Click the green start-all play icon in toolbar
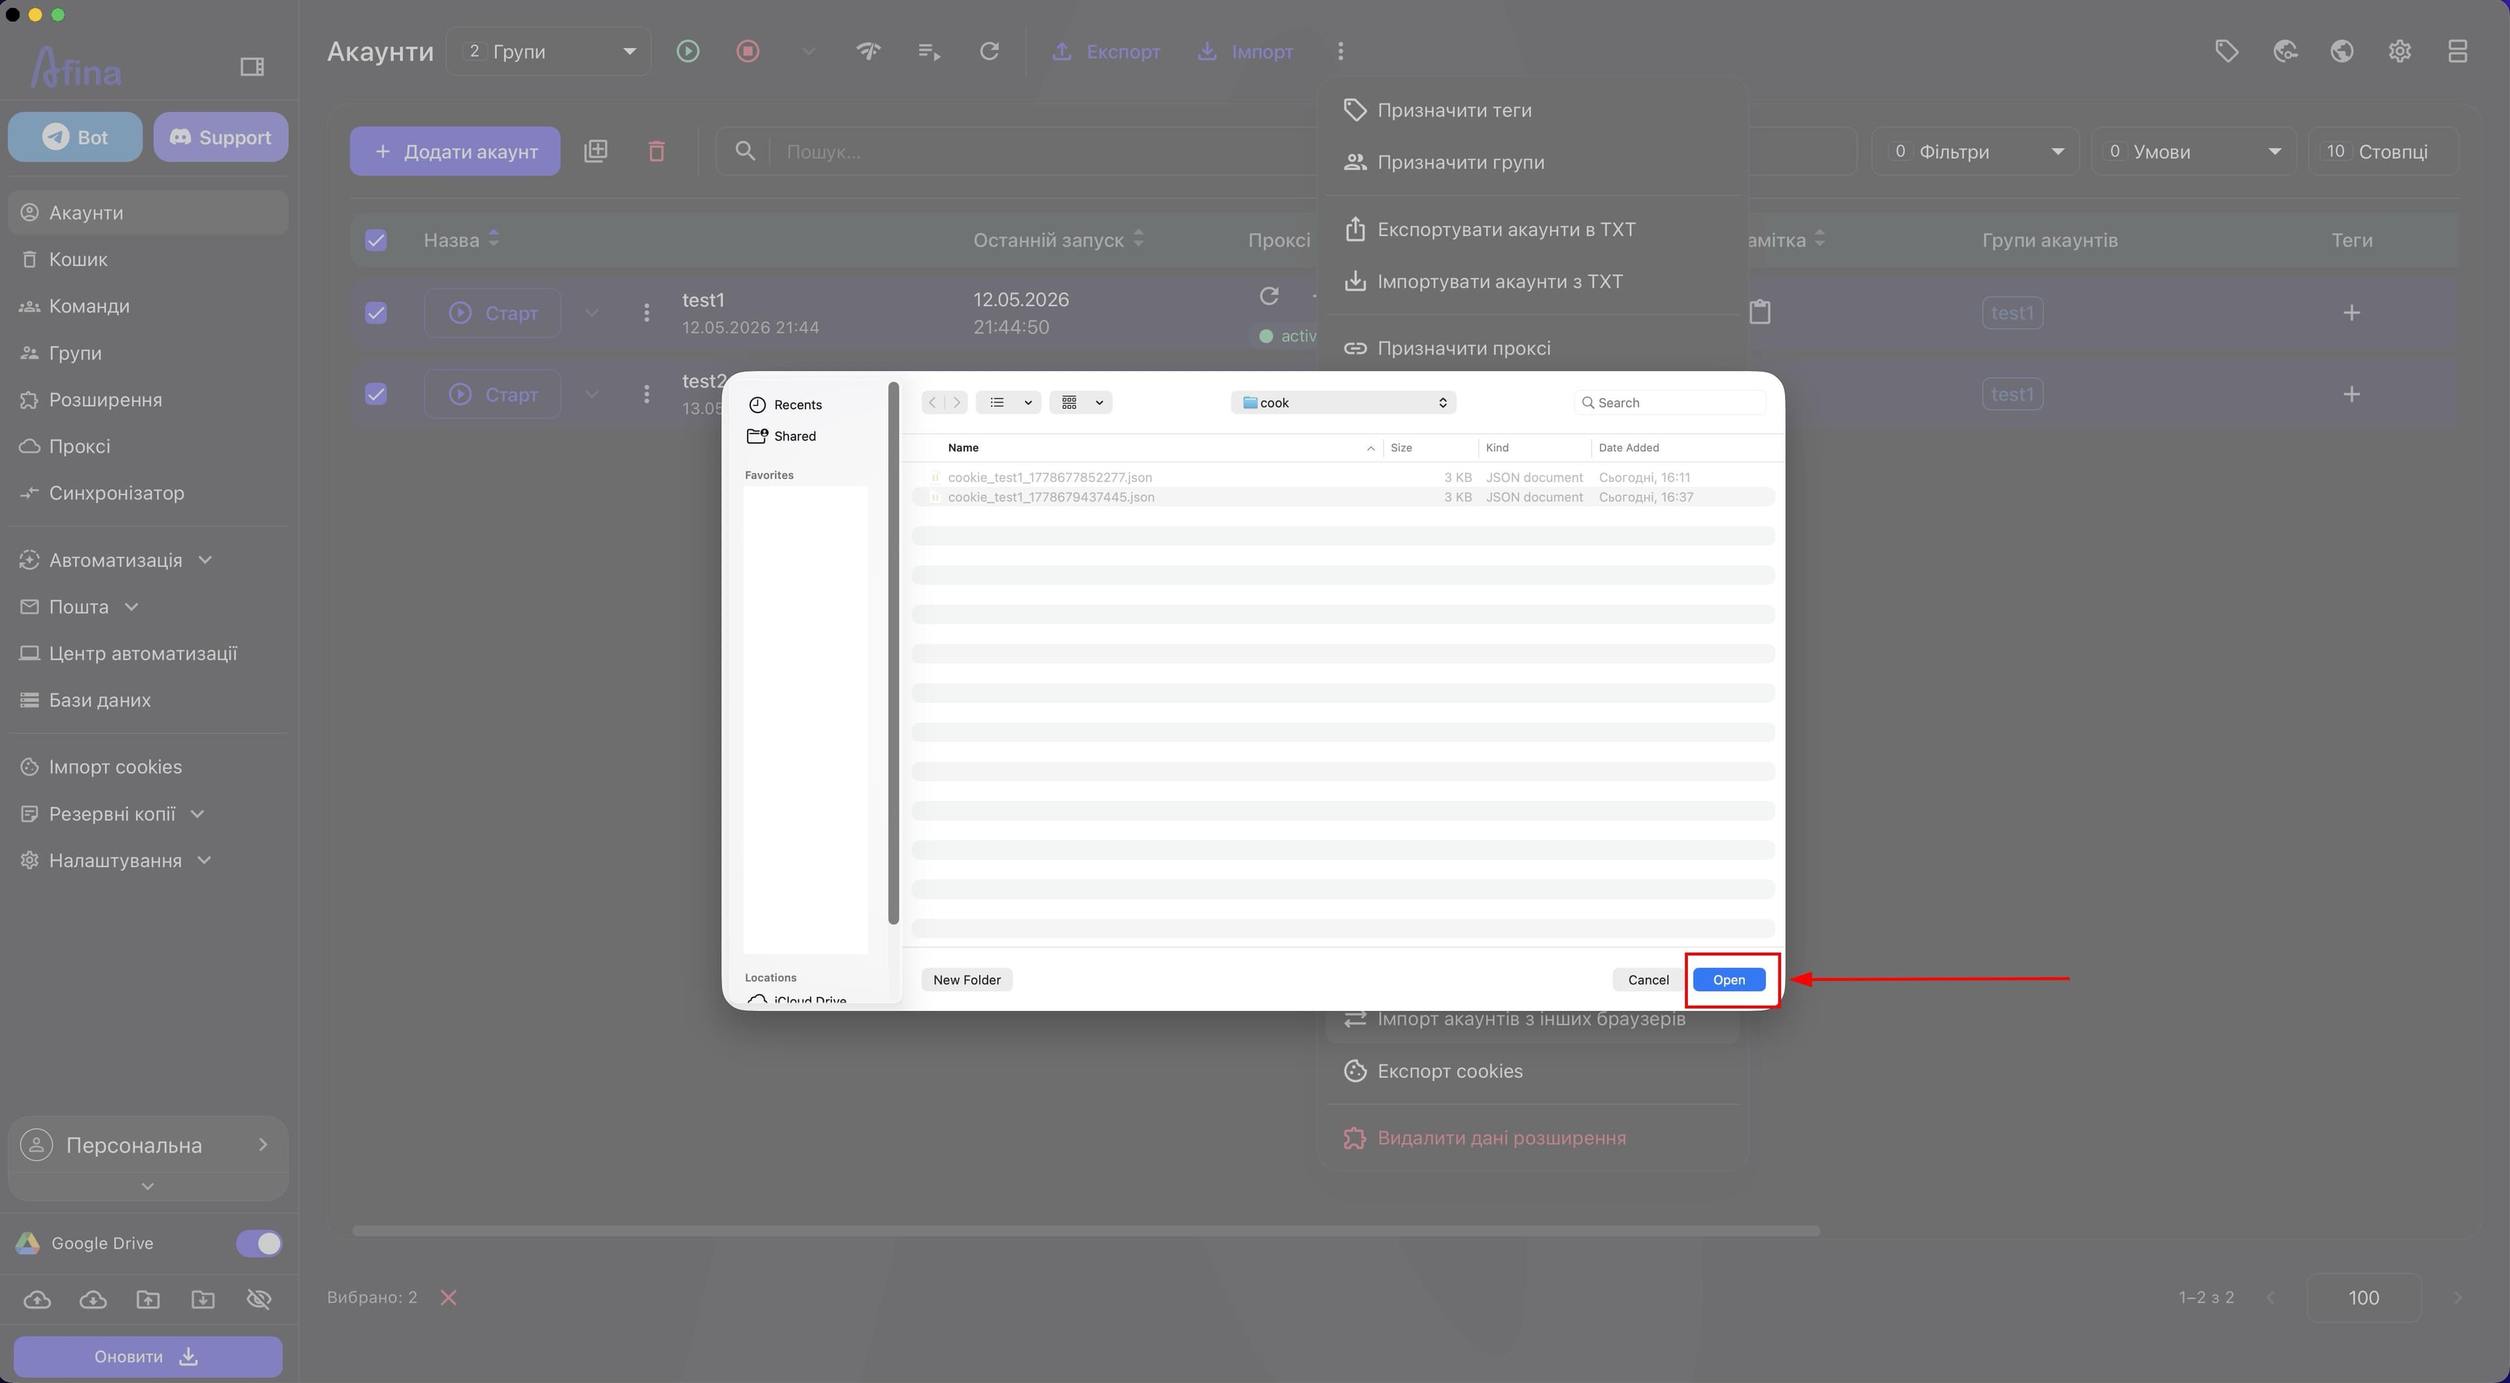The height and width of the screenshot is (1383, 2510). click(x=688, y=51)
